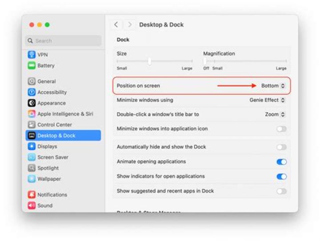Turn off Show indicators for open applications
This screenshot has width=320, height=241.
(281, 177)
